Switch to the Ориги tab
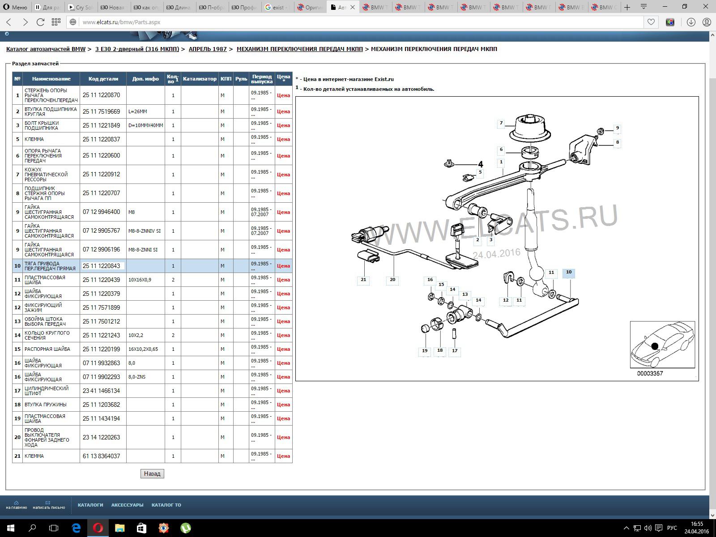The height and width of the screenshot is (537, 716). tap(310, 7)
